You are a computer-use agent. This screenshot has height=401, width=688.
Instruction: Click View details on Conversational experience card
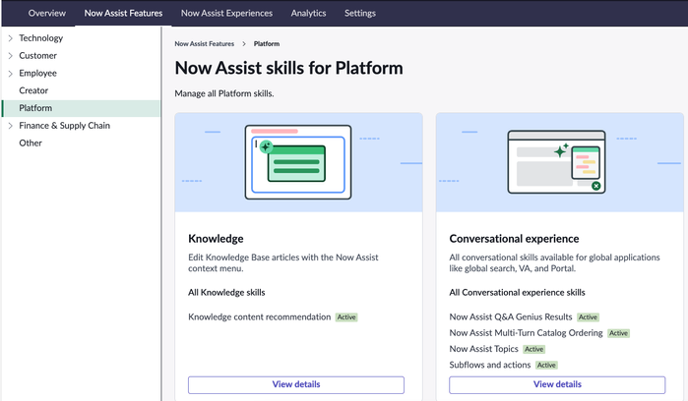[x=557, y=385]
